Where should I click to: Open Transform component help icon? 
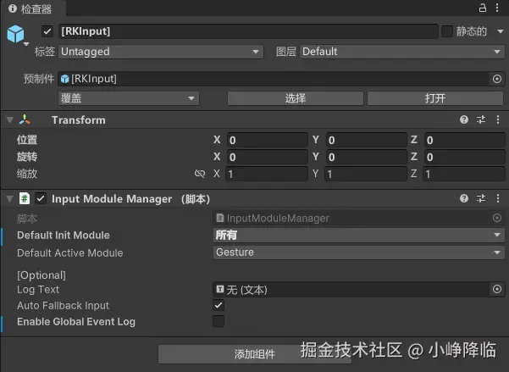pos(464,120)
